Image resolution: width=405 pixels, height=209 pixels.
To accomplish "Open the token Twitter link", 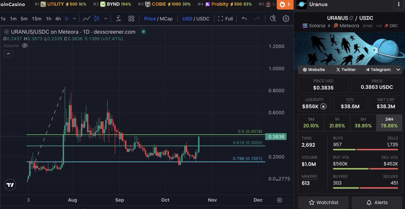I will tap(346, 70).
